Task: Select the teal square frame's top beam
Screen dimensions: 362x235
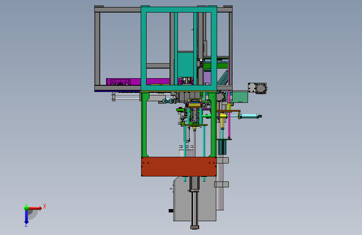Action: [x=179, y=10]
